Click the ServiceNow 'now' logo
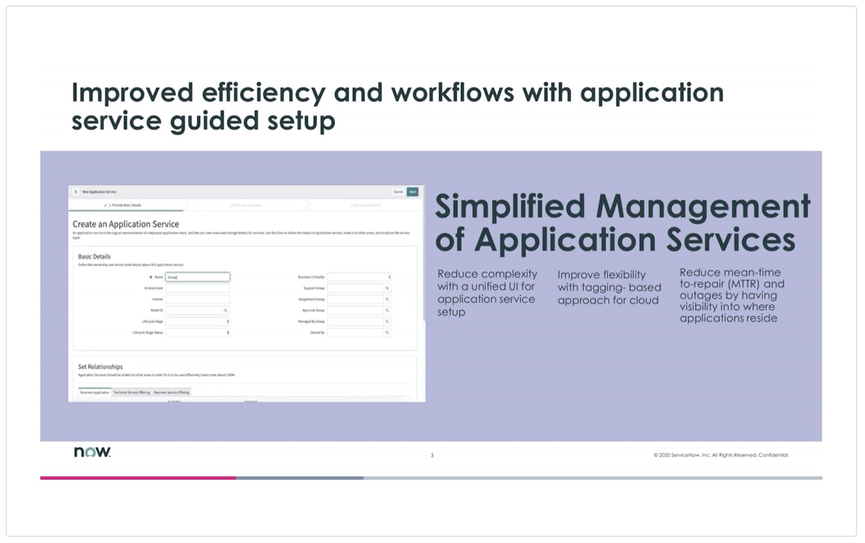This screenshot has width=865, height=543. (91, 451)
